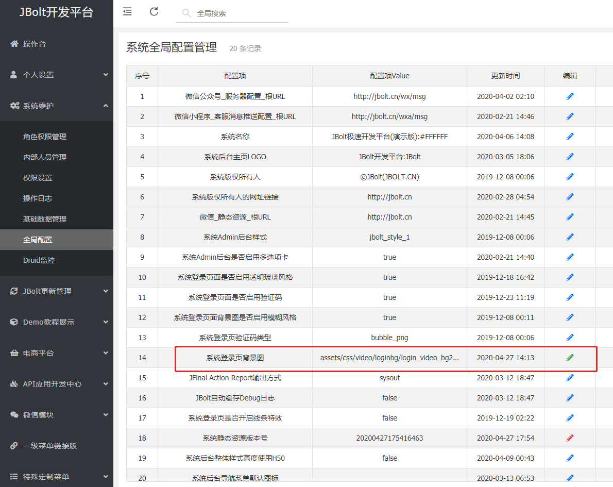Edit row 1 WeChat server URL config
Viewport: 613px width, 487px height.
pyautogui.click(x=570, y=96)
